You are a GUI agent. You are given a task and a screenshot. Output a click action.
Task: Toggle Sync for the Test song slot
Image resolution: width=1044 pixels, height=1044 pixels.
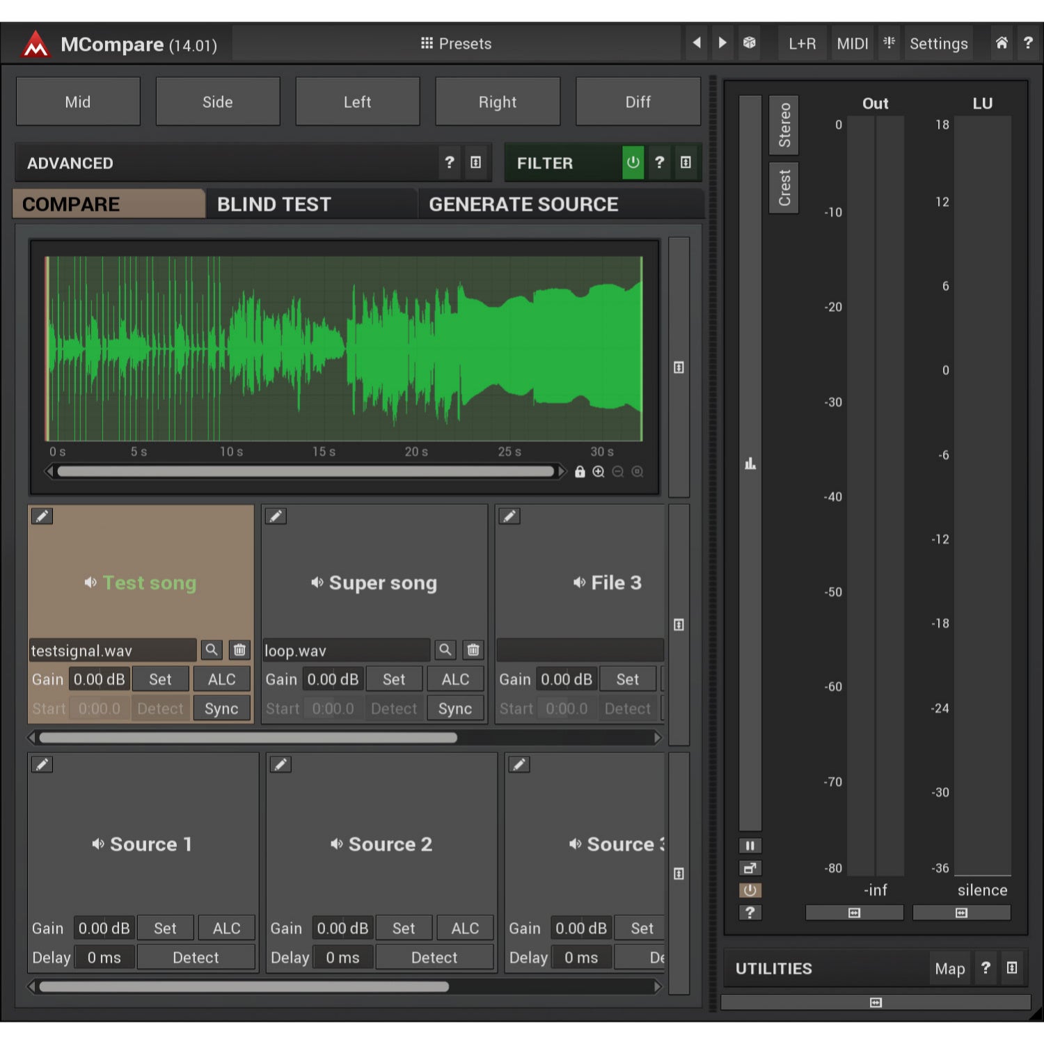pos(221,709)
